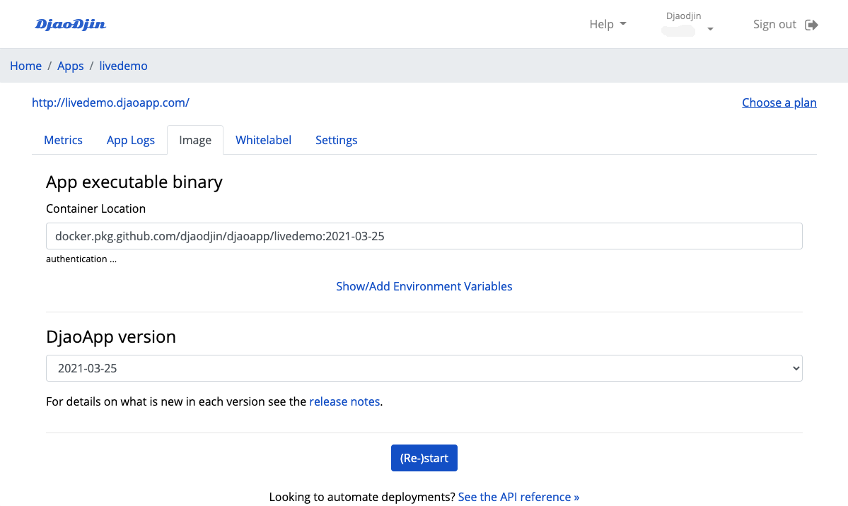Image resolution: width=848 pixels, height=506 pixels.
Task: Open the livedemo.djaoapp.com URL
Action: coord(110,102)
